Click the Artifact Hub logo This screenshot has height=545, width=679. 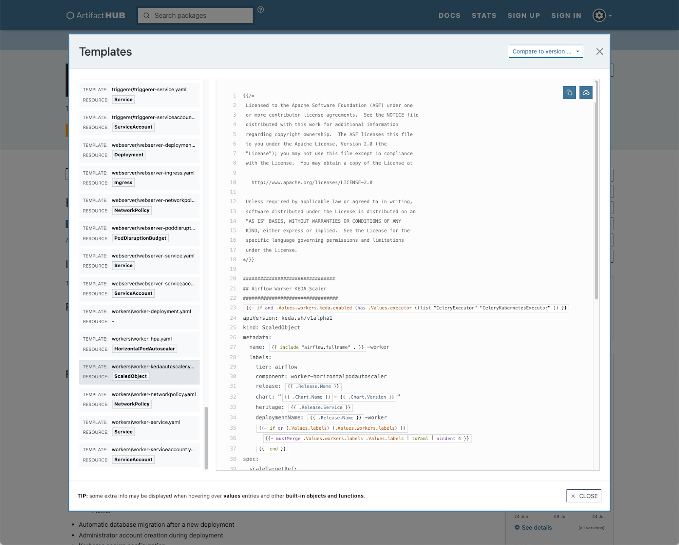click(96, 16)
